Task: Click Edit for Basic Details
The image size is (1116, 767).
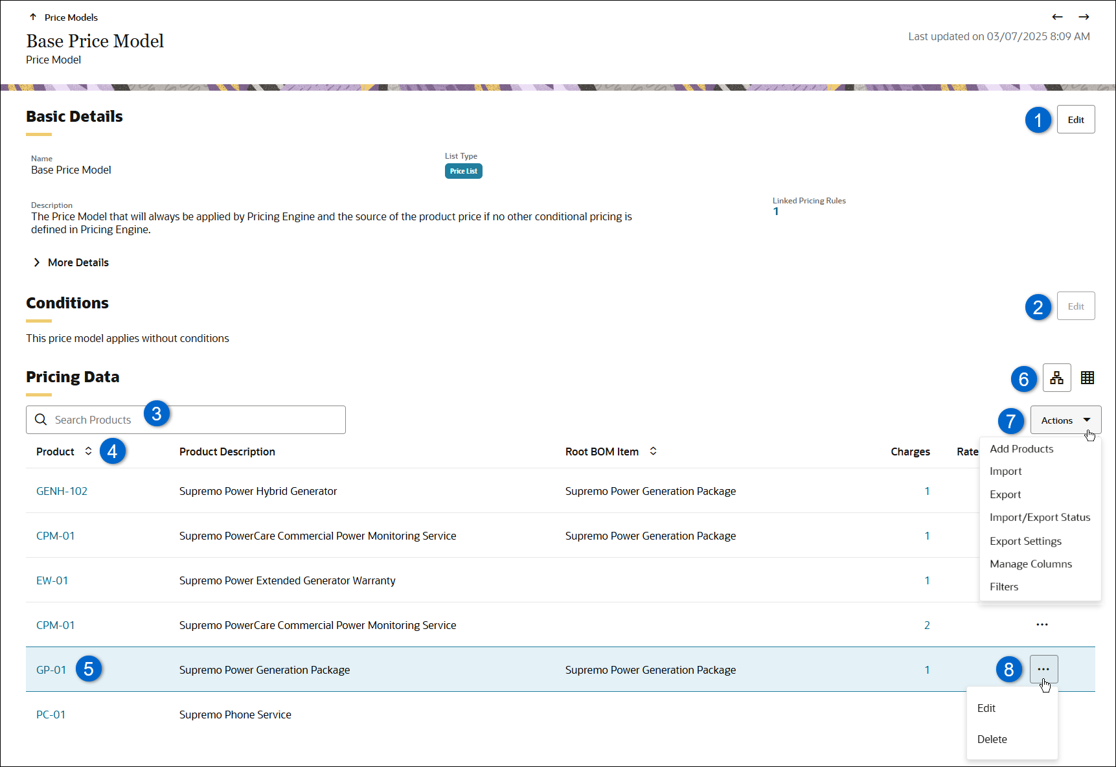Action: pos(1076,119)
